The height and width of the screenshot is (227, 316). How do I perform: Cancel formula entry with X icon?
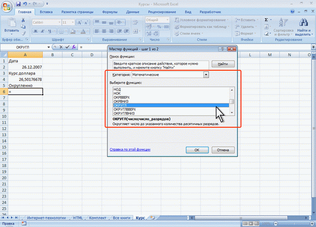pyautogui.click(x=60, y=47)
